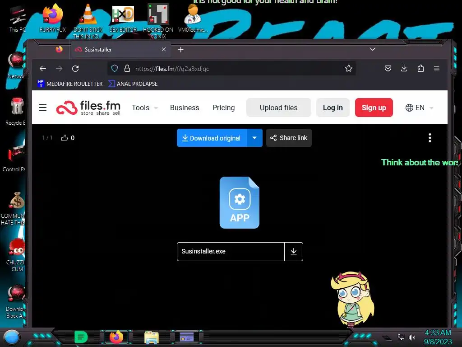Click the address bar URL field
Image resolution: width=462 pixels, height=347 pixels.
click(x=231, y=69)
